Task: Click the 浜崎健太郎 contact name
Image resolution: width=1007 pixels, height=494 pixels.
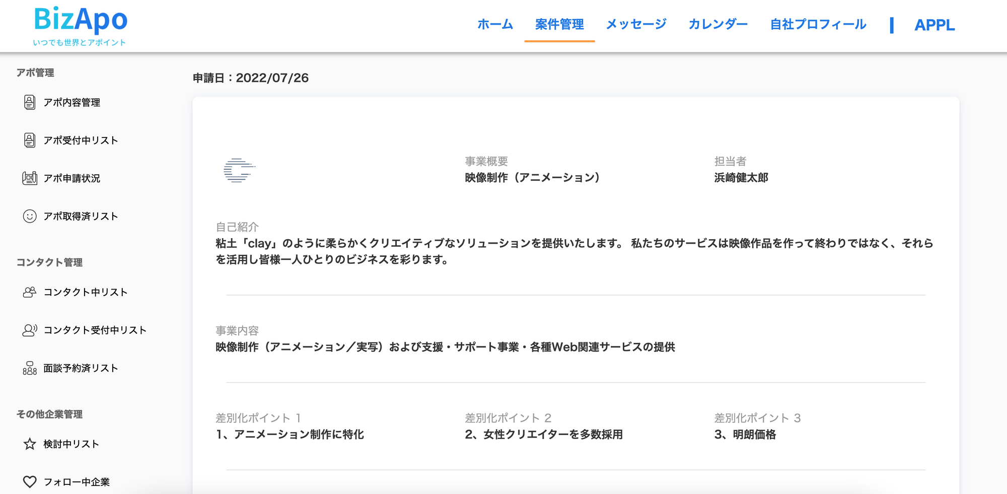Action: pyautogui.click(x=741, y=177)
